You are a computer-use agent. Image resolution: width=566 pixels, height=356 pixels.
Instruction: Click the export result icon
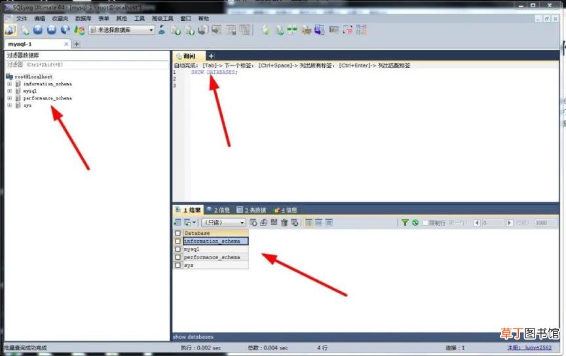tap(178, 222)
